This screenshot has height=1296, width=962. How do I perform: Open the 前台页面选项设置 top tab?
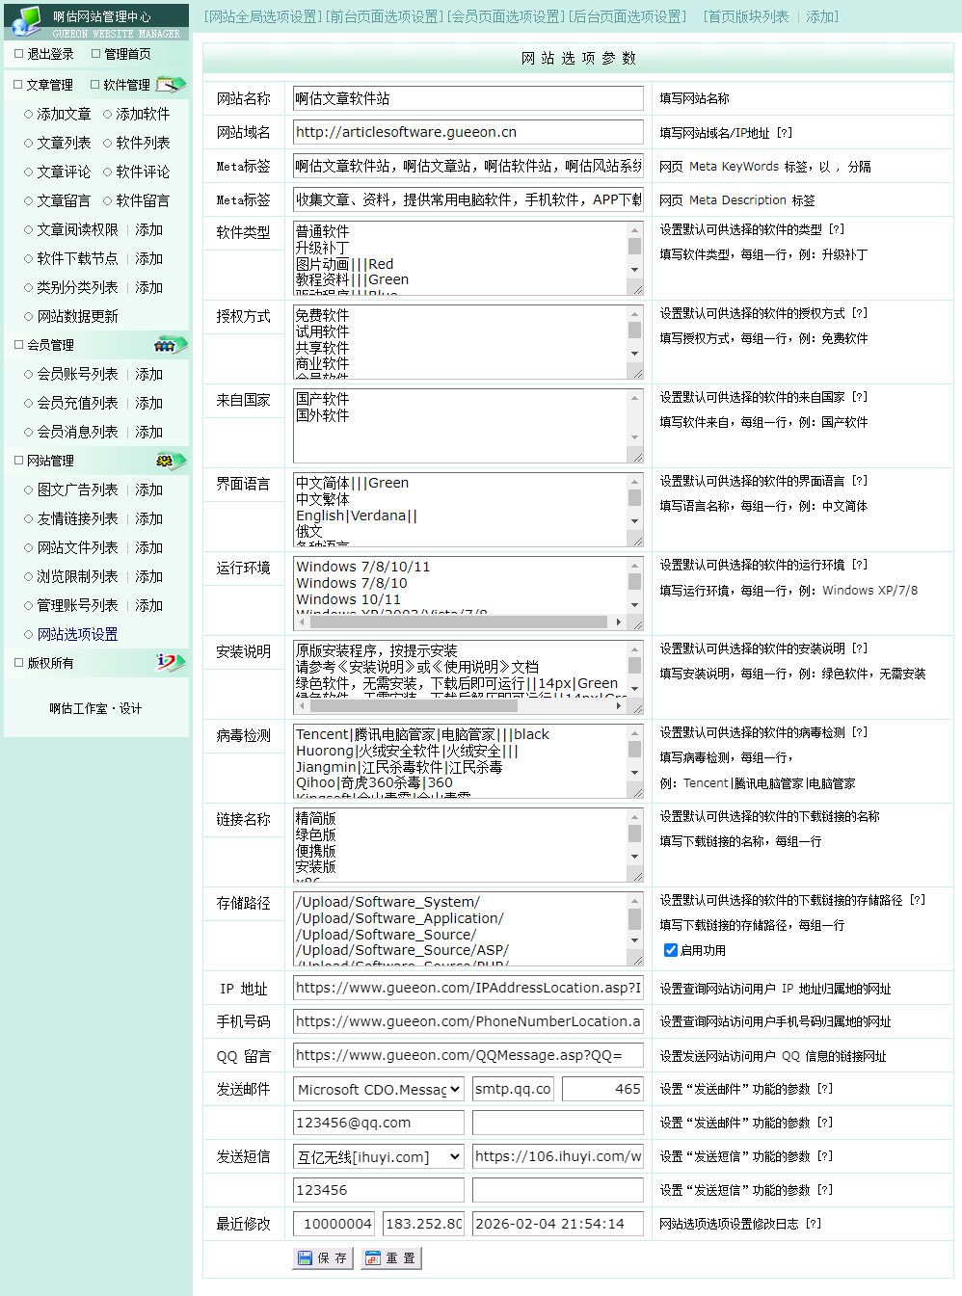click(385, 16)
